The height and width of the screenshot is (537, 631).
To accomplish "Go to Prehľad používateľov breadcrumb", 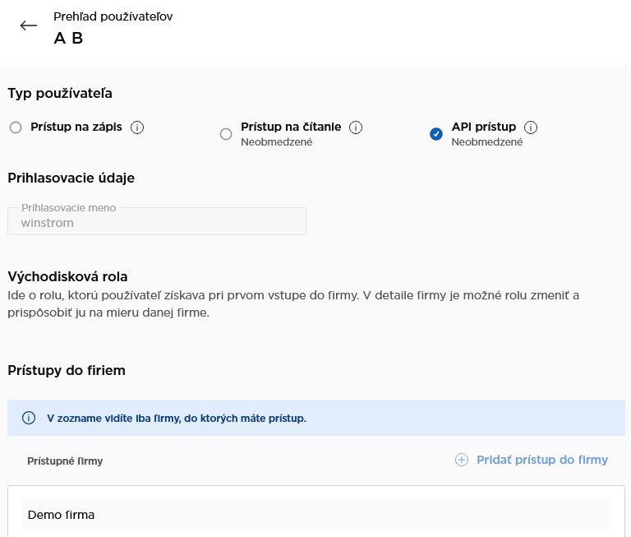I will click(x=113, y=16).
